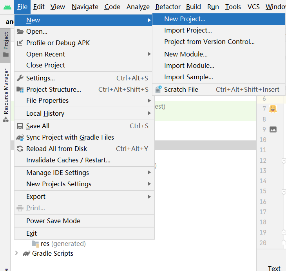
Task: Open the Build menu
Action: [x=194, y=7]
